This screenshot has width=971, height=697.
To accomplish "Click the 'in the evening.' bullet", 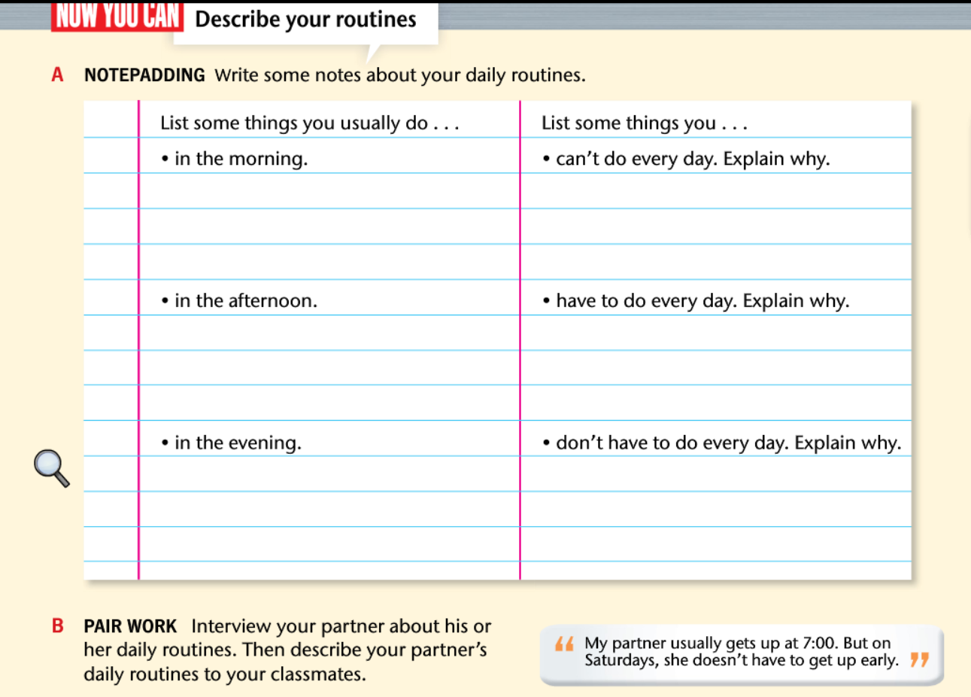I will point(232,443).
